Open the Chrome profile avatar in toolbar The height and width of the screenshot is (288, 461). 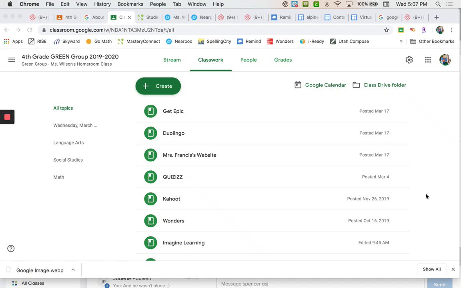(440, 30)
